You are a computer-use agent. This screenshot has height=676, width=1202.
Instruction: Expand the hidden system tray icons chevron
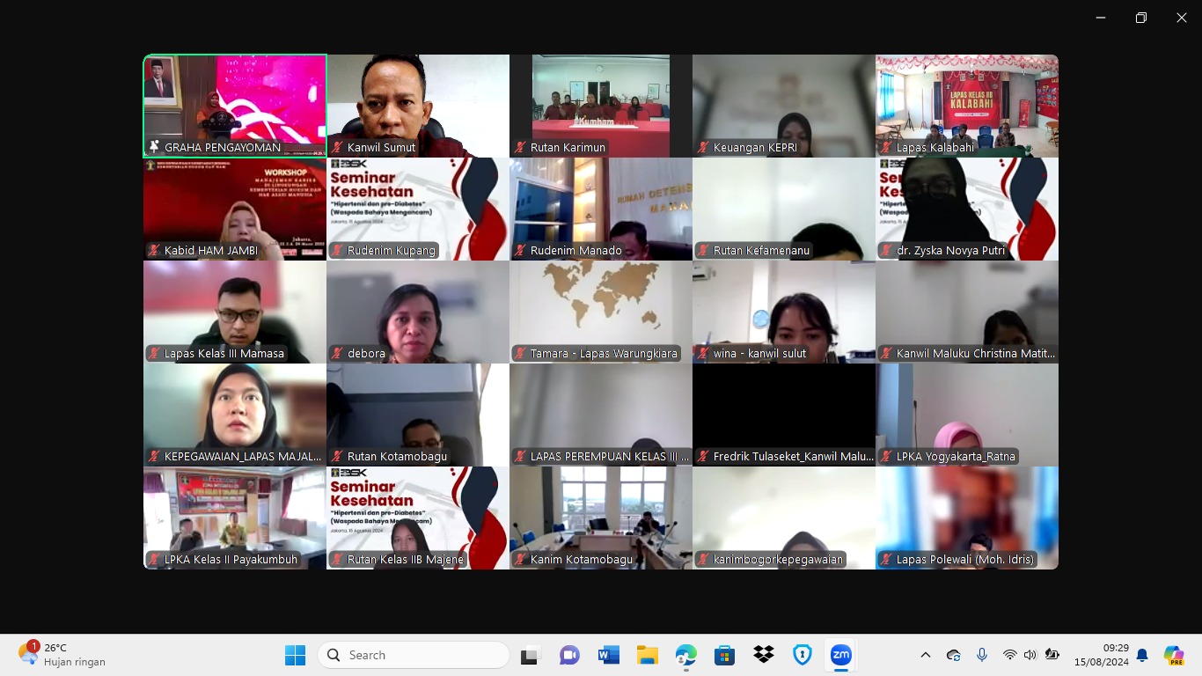pyautogui.click(x=926, y=655)
